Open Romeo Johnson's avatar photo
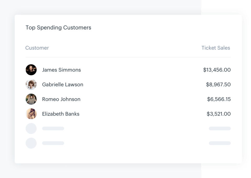This screenshot has height=178, width=251. tap(31, 99)
